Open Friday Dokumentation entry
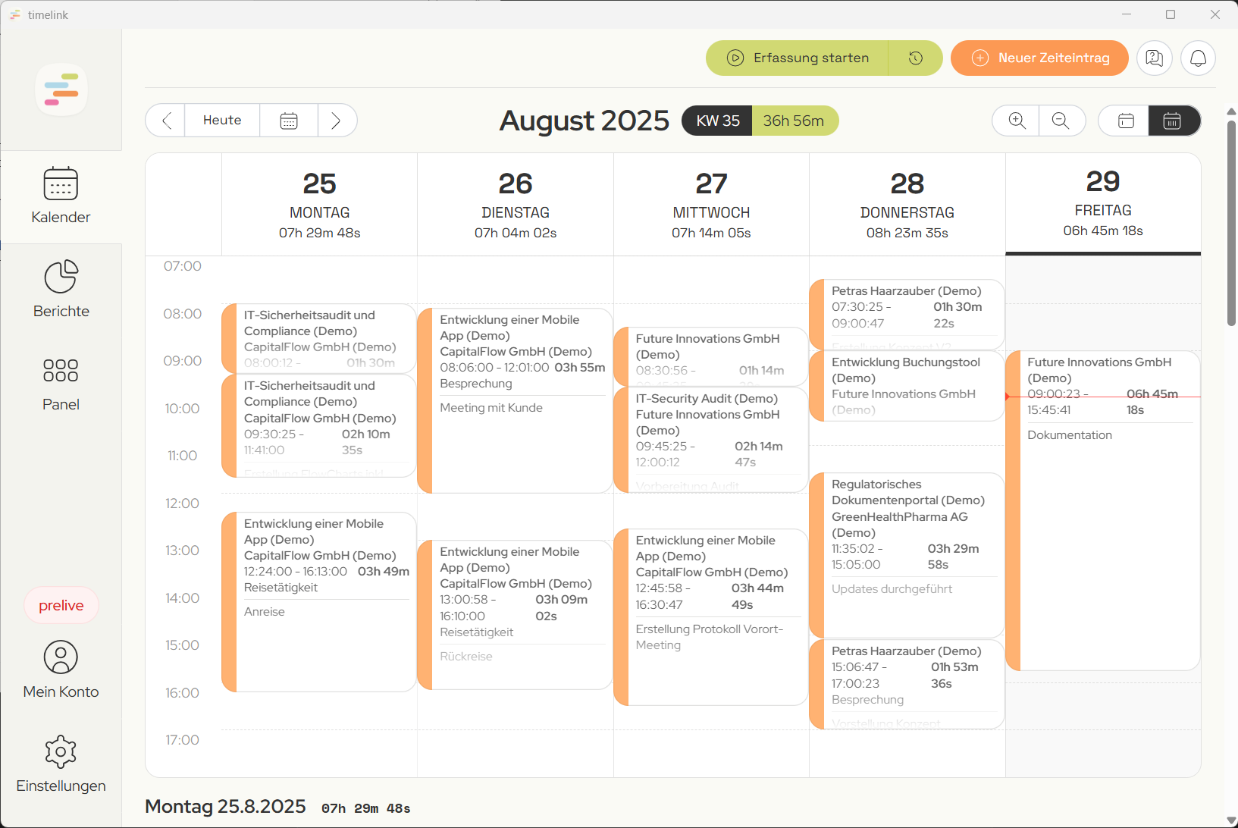The width and height of the screenshot is (1238, 828). (1103, 511)
